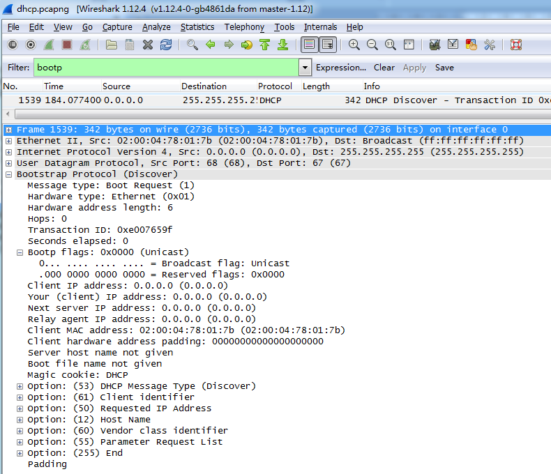Open the Statistics menu

pyautogui.click(x=197, y=27)
